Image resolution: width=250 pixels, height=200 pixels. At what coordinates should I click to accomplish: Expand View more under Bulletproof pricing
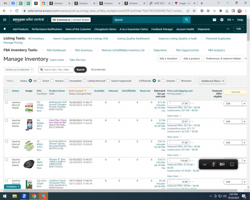click(174, 115)
